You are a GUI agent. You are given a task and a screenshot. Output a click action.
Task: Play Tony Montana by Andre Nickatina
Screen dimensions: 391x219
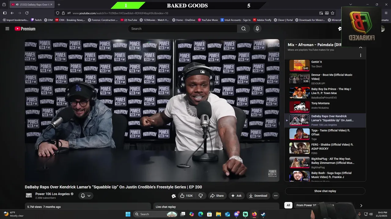click(x=325, y=106)
